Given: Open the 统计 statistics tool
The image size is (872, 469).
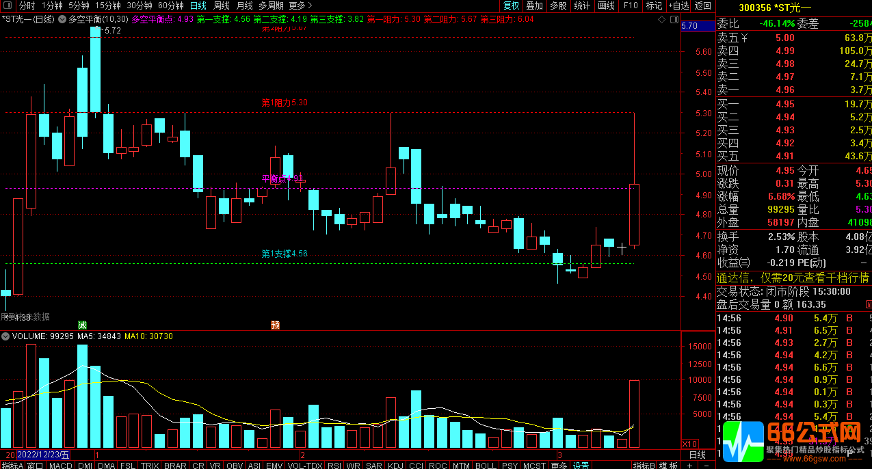Looking at the screenshot, I should pos(583,5).
